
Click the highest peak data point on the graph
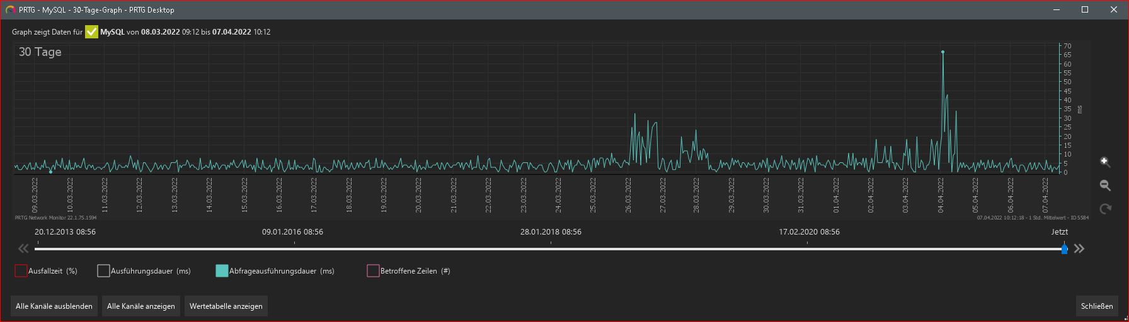(x=943, y=52)
